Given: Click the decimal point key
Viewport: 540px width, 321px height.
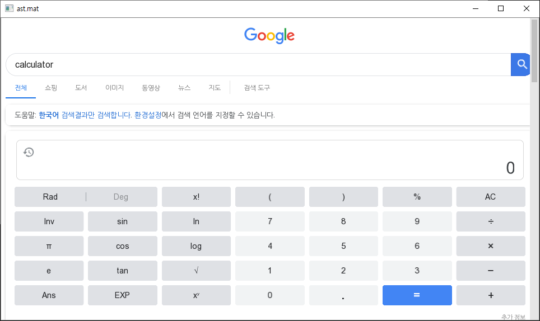Looking at the screenshot, I should [x=343, y=295].
